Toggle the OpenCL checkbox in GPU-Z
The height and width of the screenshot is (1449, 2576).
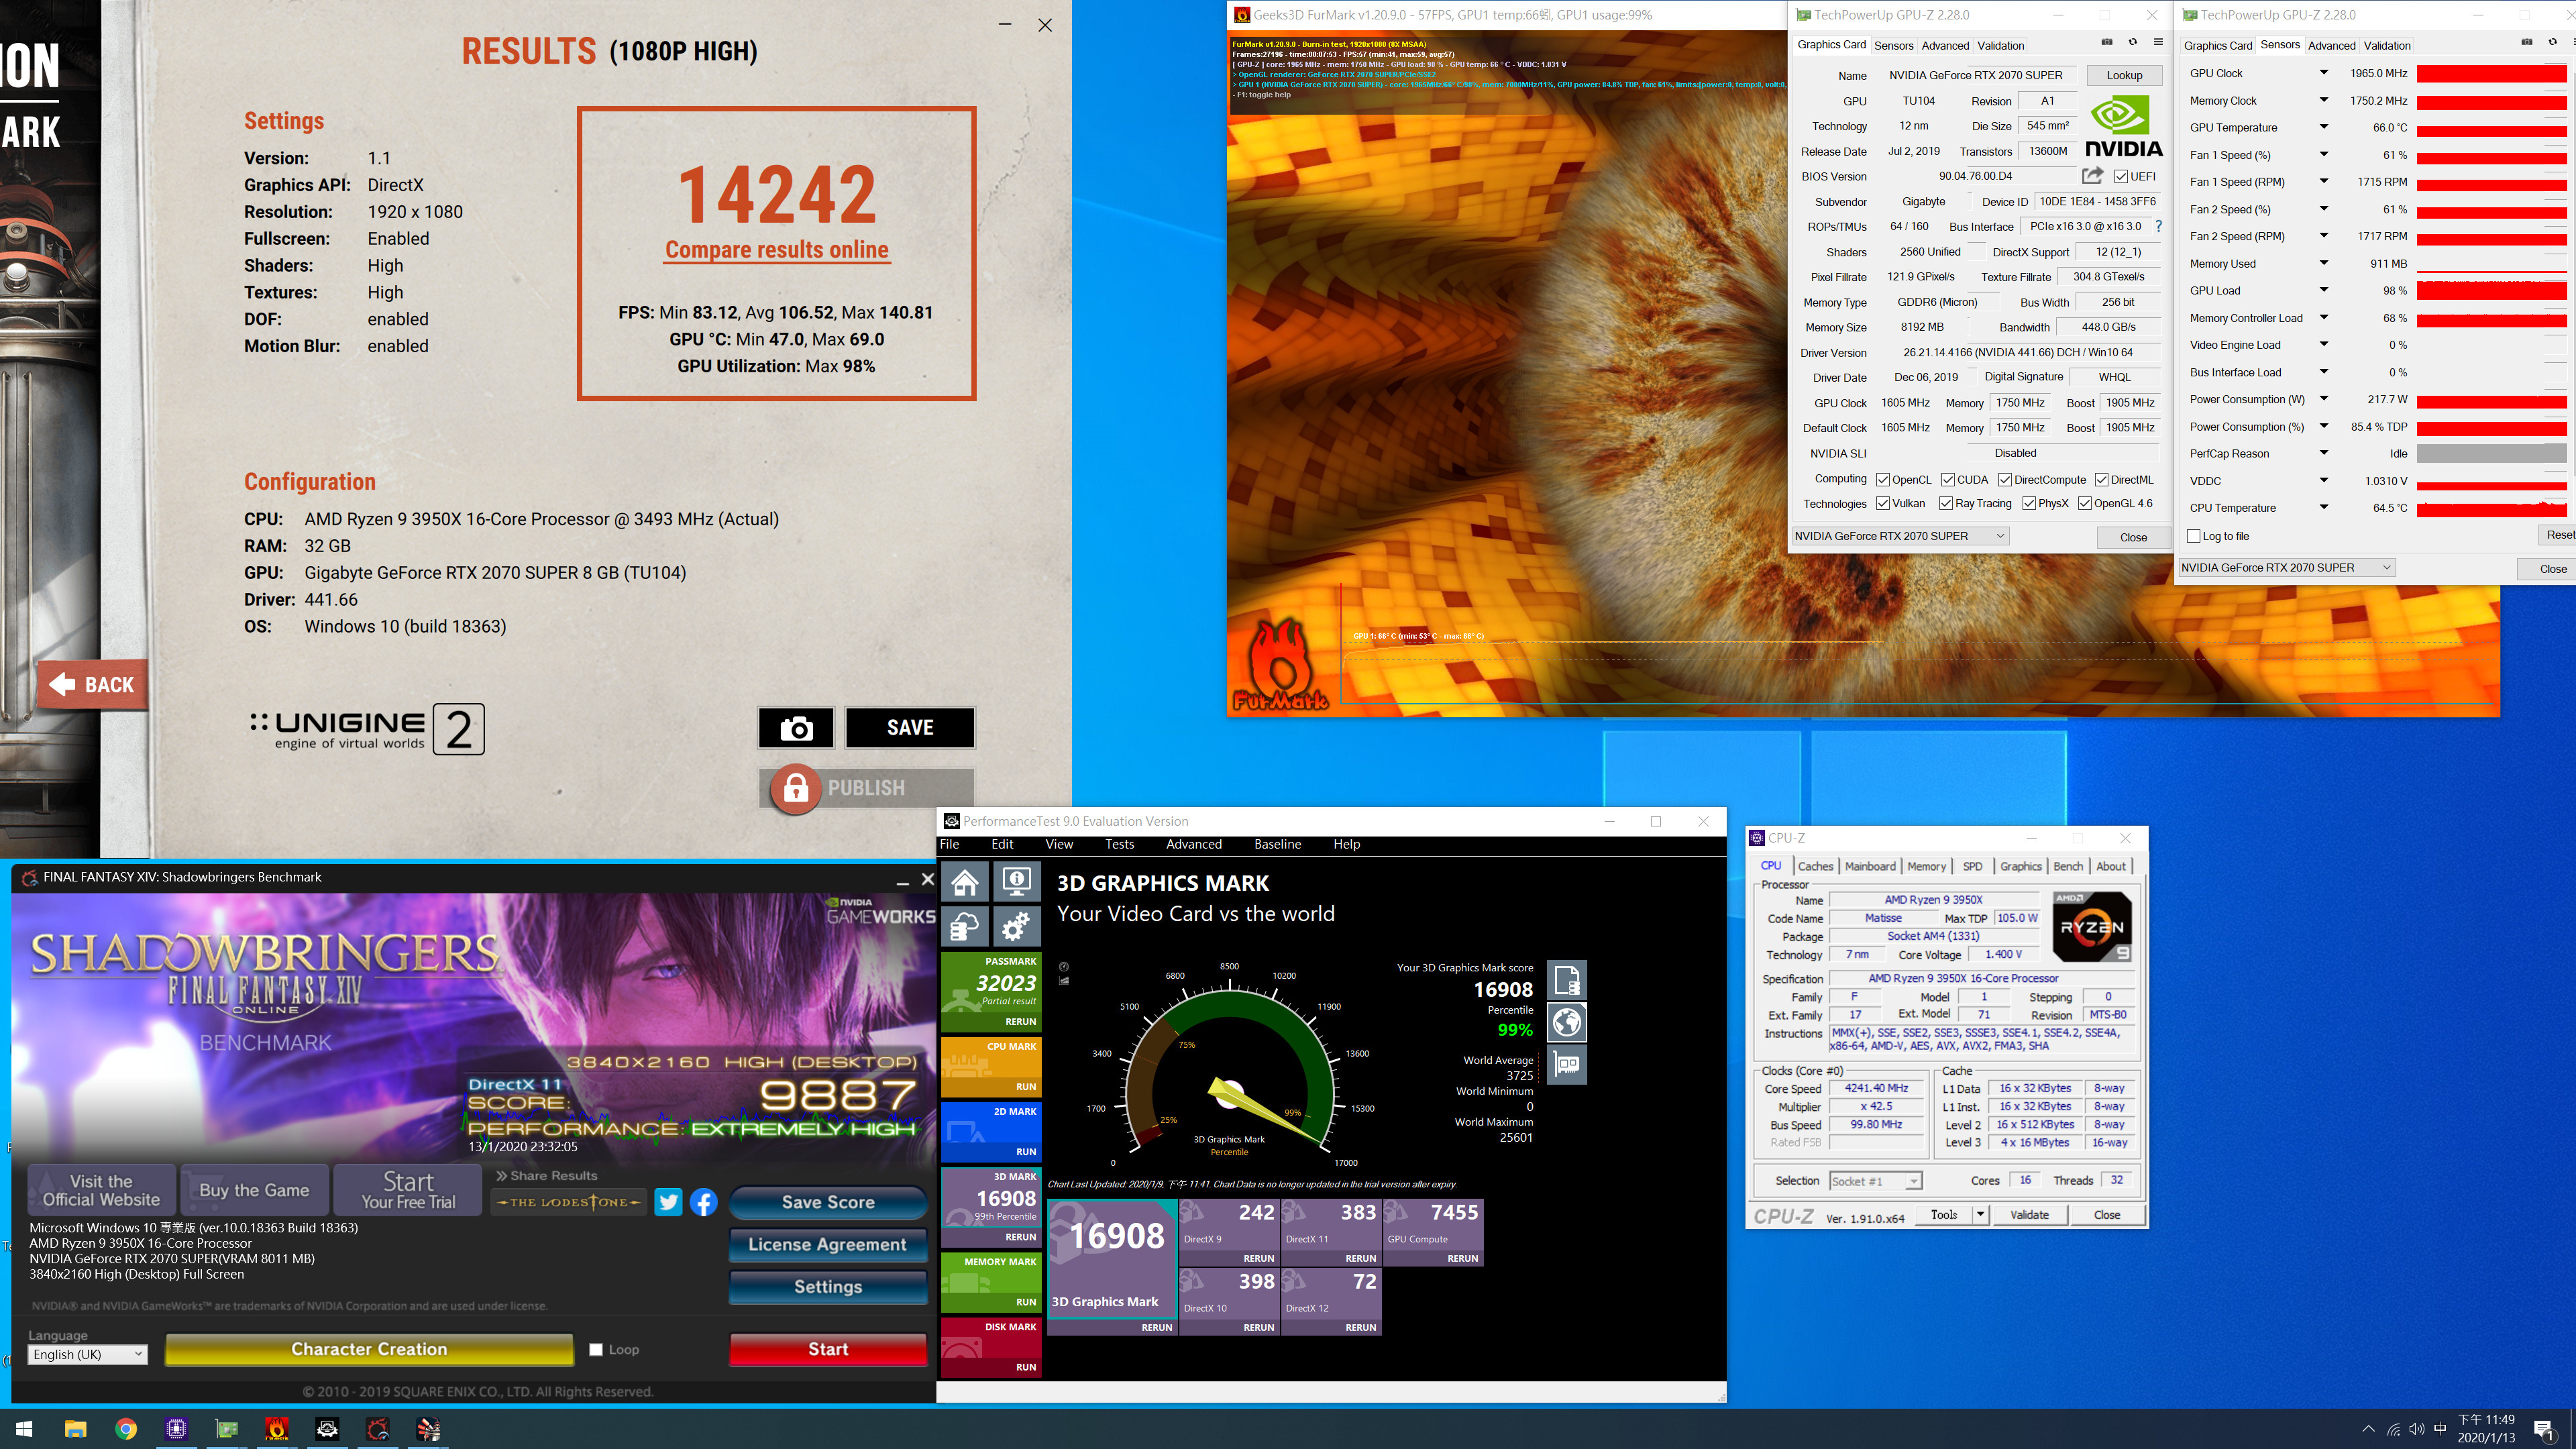[1883, 480]
